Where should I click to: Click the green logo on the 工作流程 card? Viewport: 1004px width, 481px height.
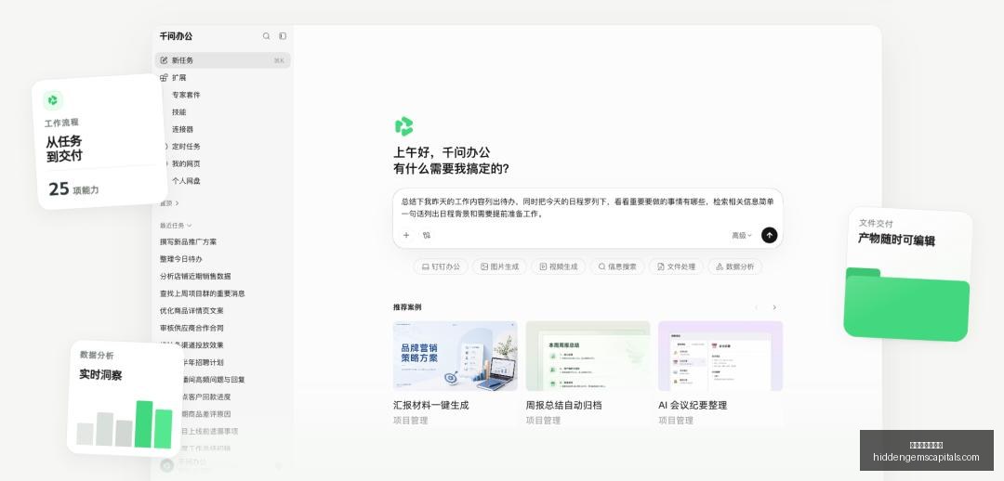[53, 99]
